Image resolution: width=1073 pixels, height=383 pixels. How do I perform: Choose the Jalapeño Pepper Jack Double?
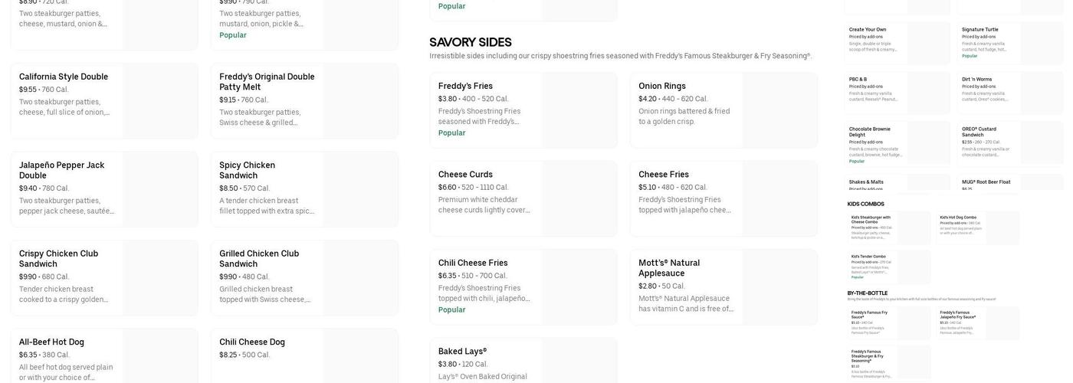point(61,170)
